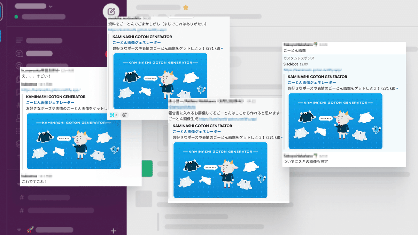The width and height of the screenshot is (418, 235).
Task: Open the Goton preview image under 報告書に入れる message
Action: (x=220, y=170)
